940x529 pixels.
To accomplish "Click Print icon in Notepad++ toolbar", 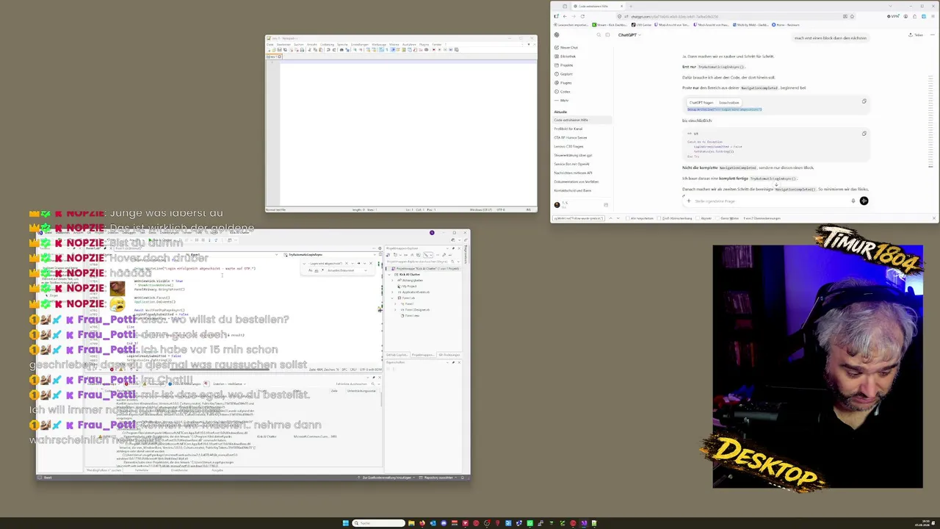I will pos(302,50).
